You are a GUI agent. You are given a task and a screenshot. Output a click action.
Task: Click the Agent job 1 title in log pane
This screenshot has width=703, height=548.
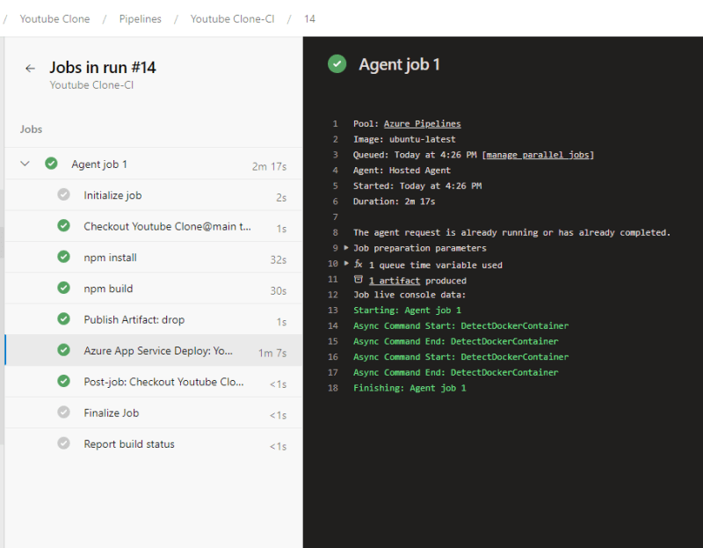click(399, 64)
